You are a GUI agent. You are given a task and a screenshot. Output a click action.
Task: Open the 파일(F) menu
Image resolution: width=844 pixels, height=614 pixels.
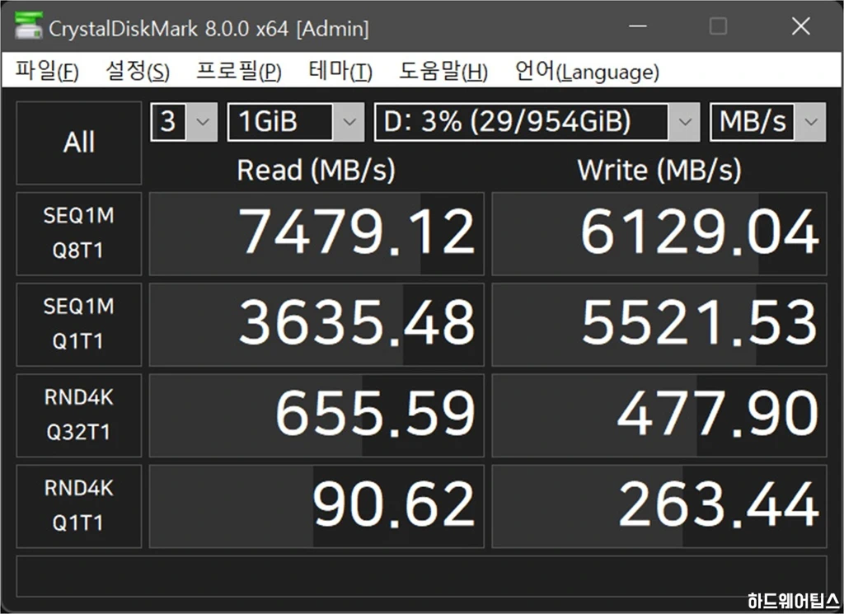pyautogui.click(x=47, y=71)
